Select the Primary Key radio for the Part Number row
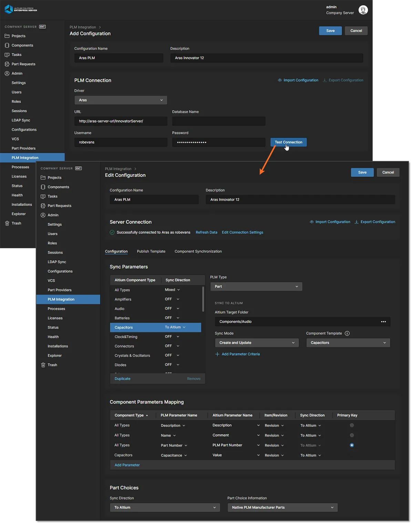 pos(352,445)
